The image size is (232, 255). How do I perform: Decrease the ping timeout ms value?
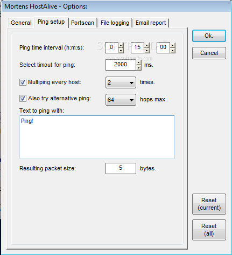(x=138, y=68)
